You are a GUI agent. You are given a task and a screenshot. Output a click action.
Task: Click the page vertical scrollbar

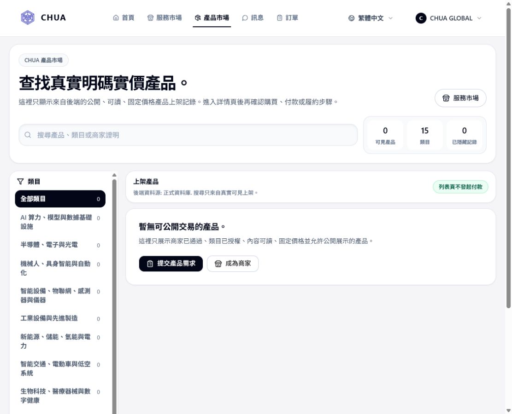508,158
